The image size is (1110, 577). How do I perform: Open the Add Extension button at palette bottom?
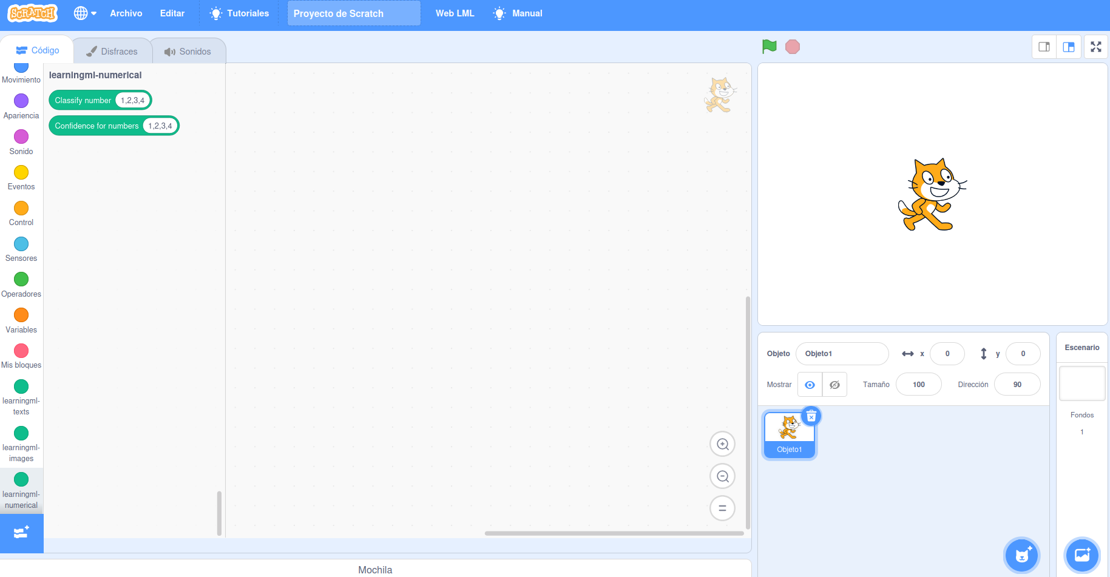pyautogui.click(x=21, y=533)
